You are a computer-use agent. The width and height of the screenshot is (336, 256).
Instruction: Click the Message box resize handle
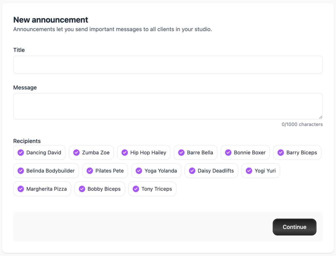coord(321,117)
